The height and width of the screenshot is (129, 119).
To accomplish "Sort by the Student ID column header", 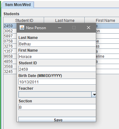I will coord(24,20).
